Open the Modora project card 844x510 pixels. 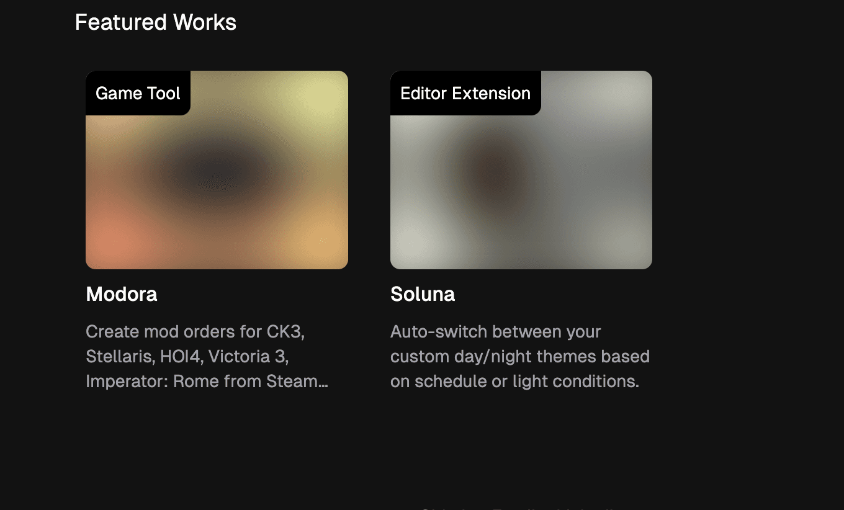coord(217,230)
